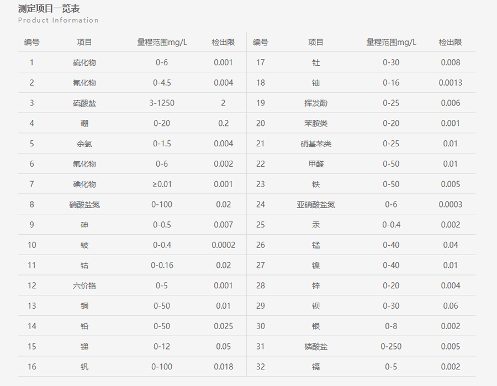The width and height of the screenshot is (497, 386).
Task: Select the 余氯 item cell
Action: tap(84, 144)
